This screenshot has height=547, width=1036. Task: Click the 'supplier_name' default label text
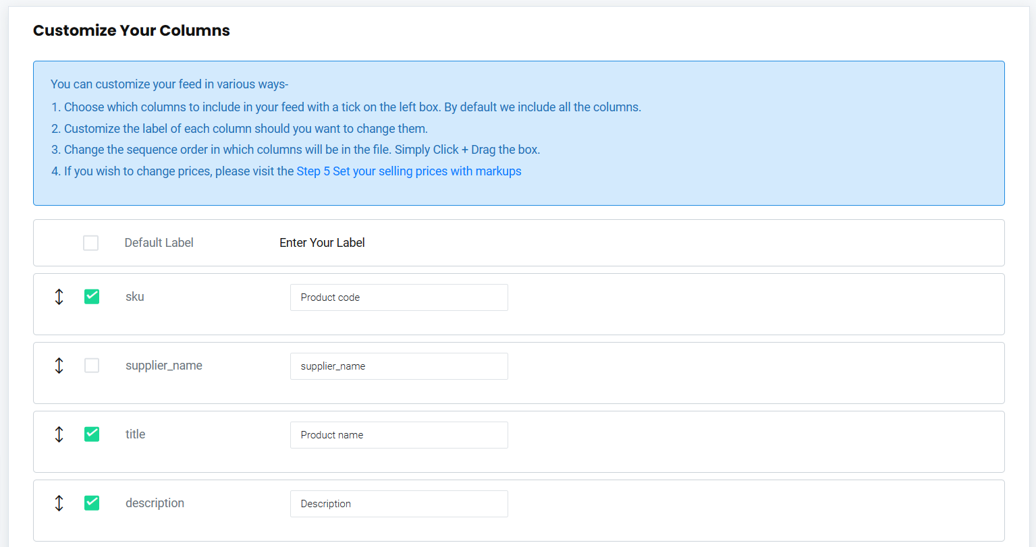coord(164,366)
